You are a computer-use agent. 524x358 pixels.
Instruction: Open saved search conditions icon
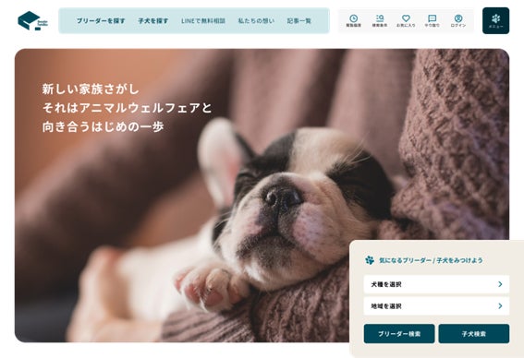(380, 20)
